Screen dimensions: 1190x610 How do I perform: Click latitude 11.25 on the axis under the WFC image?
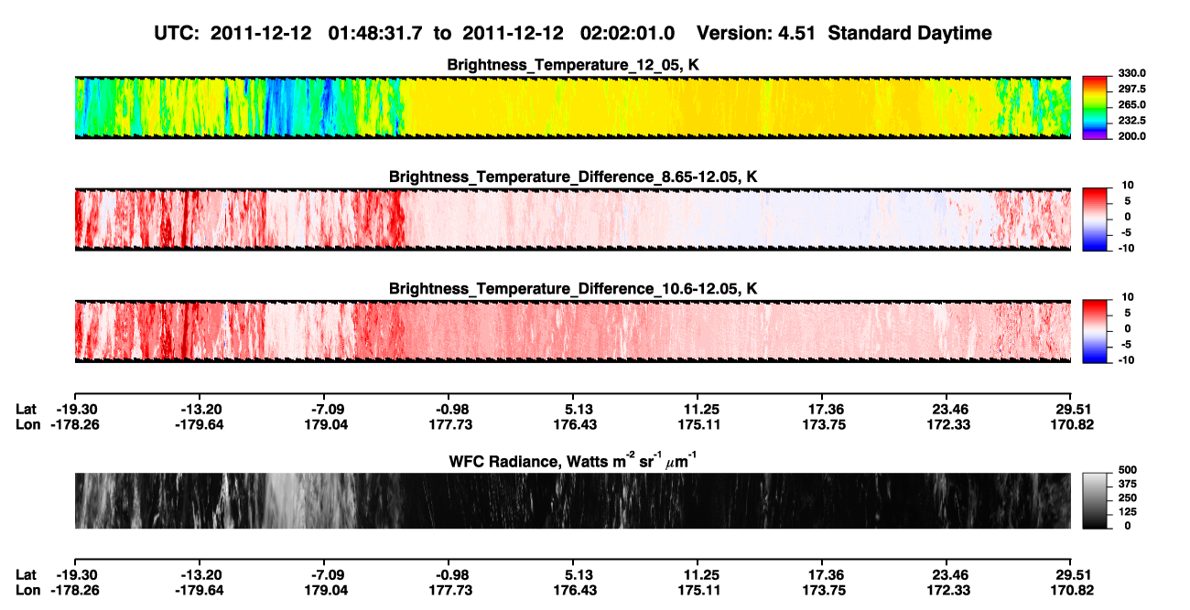coord(699,573)
